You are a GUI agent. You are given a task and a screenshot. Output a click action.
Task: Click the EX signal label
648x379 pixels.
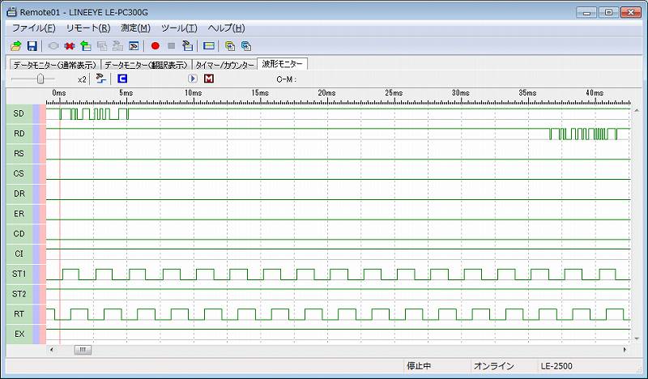click(19, 334)
